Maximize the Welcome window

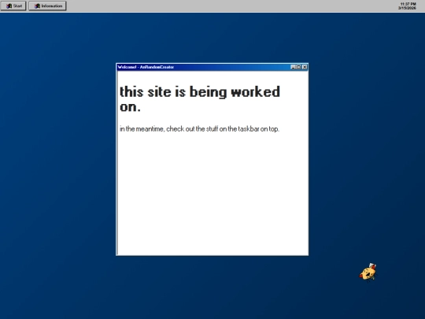coord(299,67)
